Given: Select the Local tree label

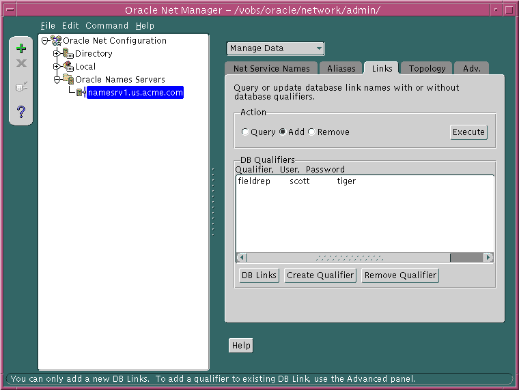Looking at the screenshot, I should pyautogui.click(x=85, y=66).
